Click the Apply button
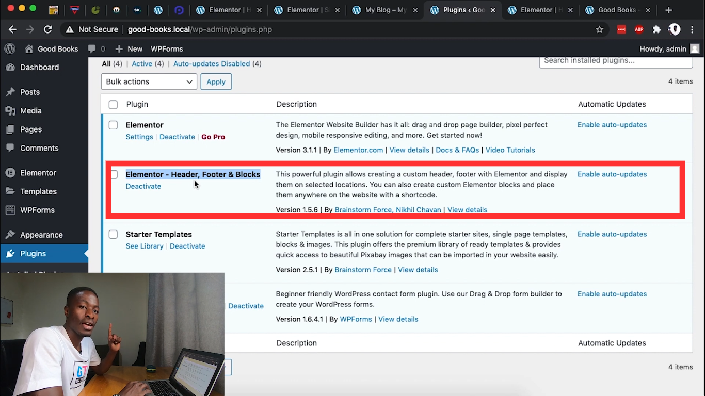Screen dimensions: 705x396 (x=216, y=81)
